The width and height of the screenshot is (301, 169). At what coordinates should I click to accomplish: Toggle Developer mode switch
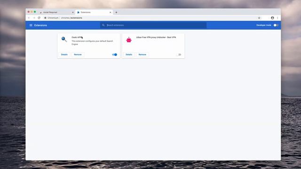point(276,25)
